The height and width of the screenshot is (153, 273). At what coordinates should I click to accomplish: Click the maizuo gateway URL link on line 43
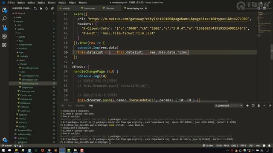click(x=168, y=19)
